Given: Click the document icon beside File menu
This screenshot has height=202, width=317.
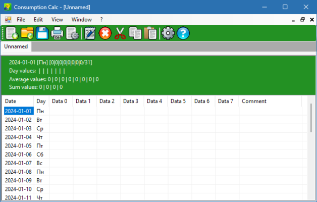Looking at the screenshot, I should 8,20.
